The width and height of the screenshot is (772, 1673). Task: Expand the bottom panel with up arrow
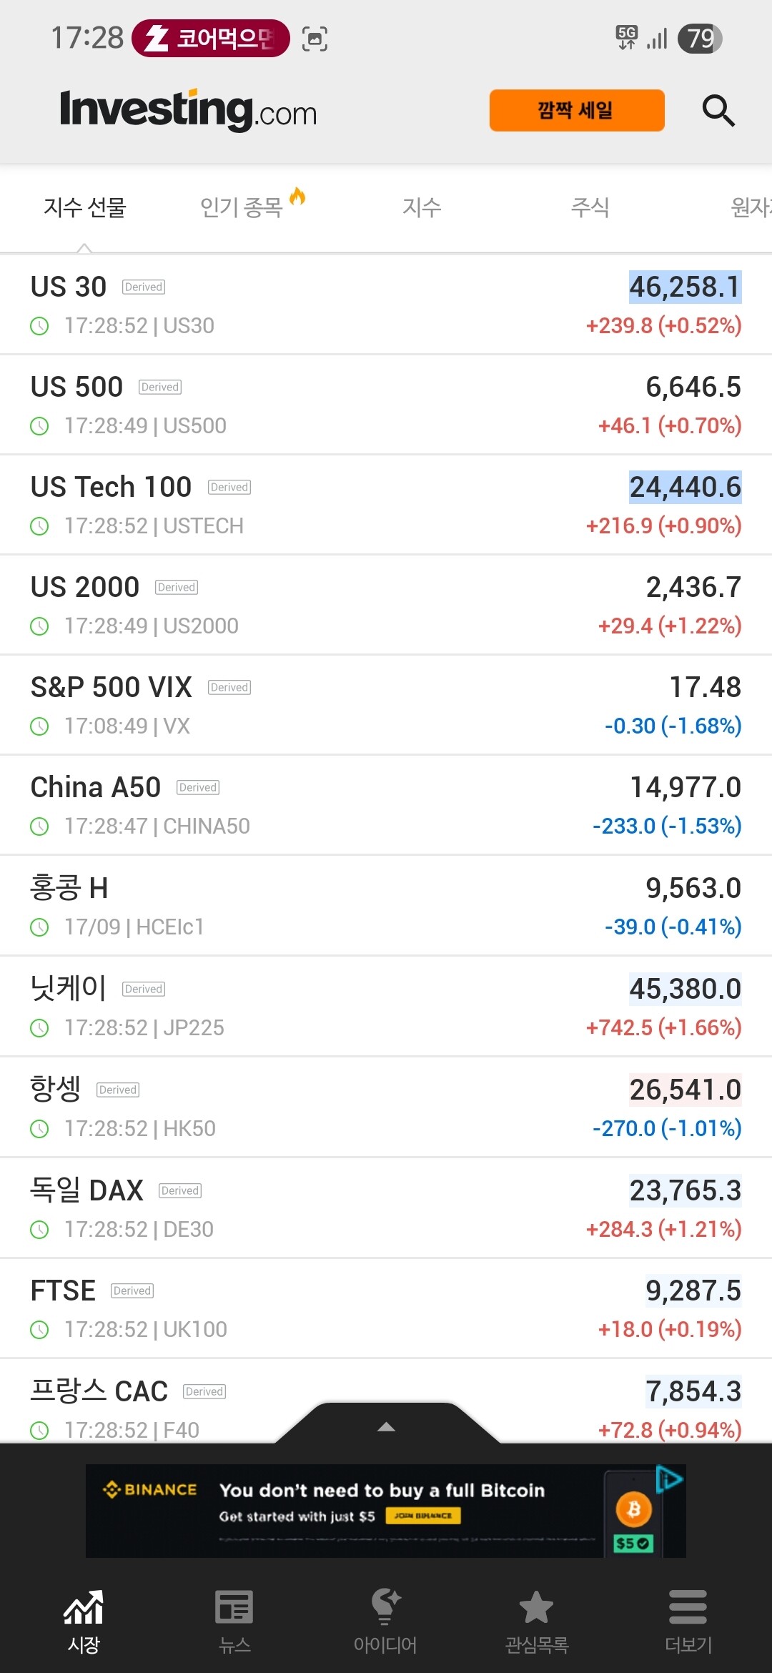pos(386,1426)
